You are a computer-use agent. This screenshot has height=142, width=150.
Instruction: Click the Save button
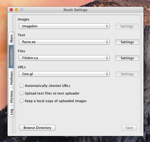click(x=129, y=128)
